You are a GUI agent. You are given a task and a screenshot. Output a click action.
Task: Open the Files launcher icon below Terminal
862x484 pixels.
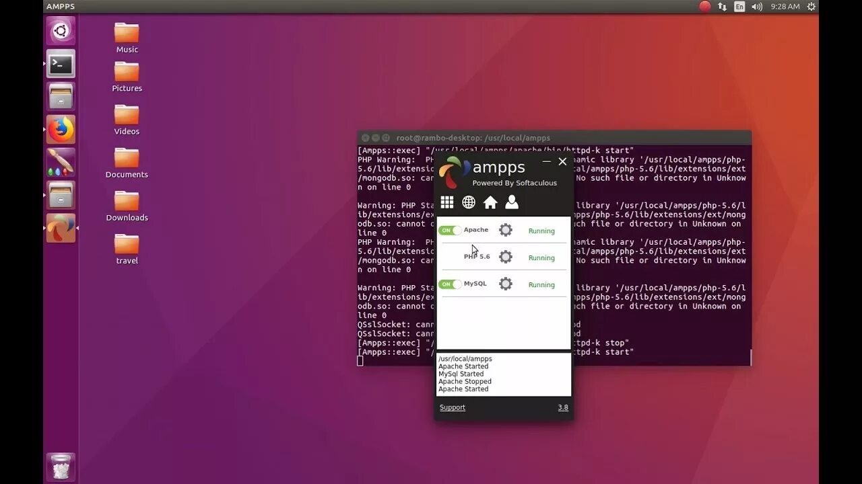coord(61,96)
